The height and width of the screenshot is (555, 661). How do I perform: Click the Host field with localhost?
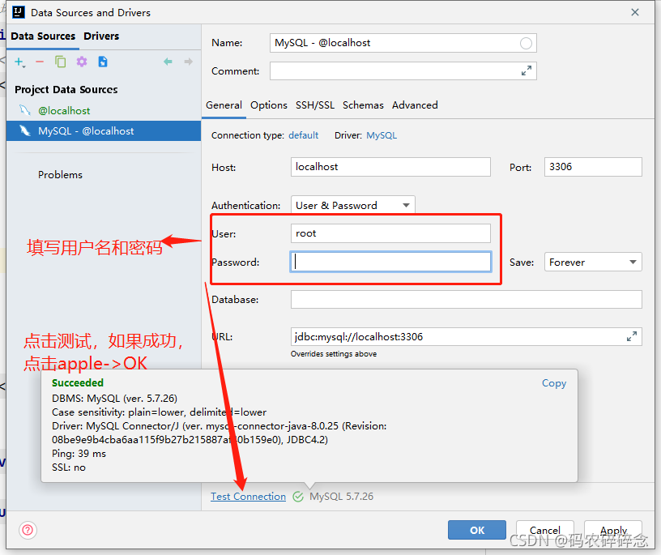[x=390, y=167]
